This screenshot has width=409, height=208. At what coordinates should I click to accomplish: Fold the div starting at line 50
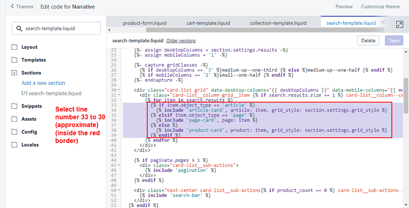point(119,190)
